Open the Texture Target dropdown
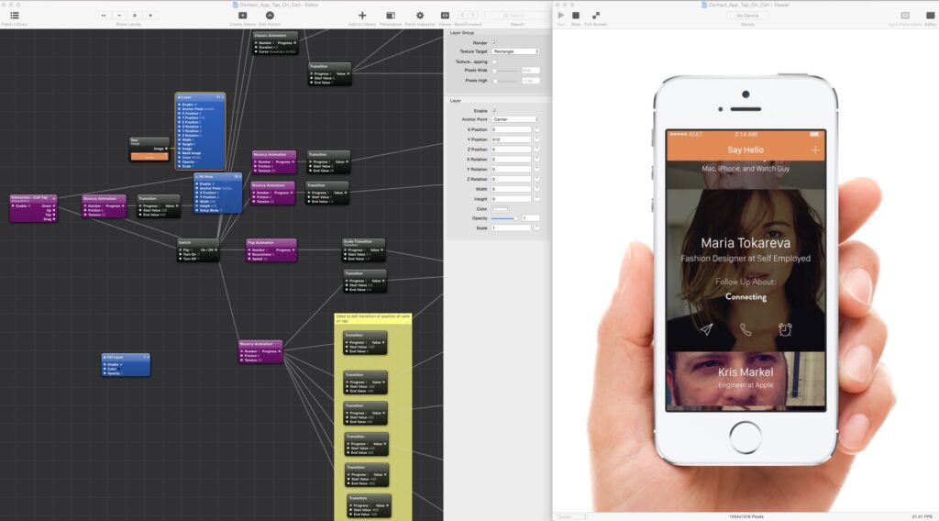 pos(516,52)
